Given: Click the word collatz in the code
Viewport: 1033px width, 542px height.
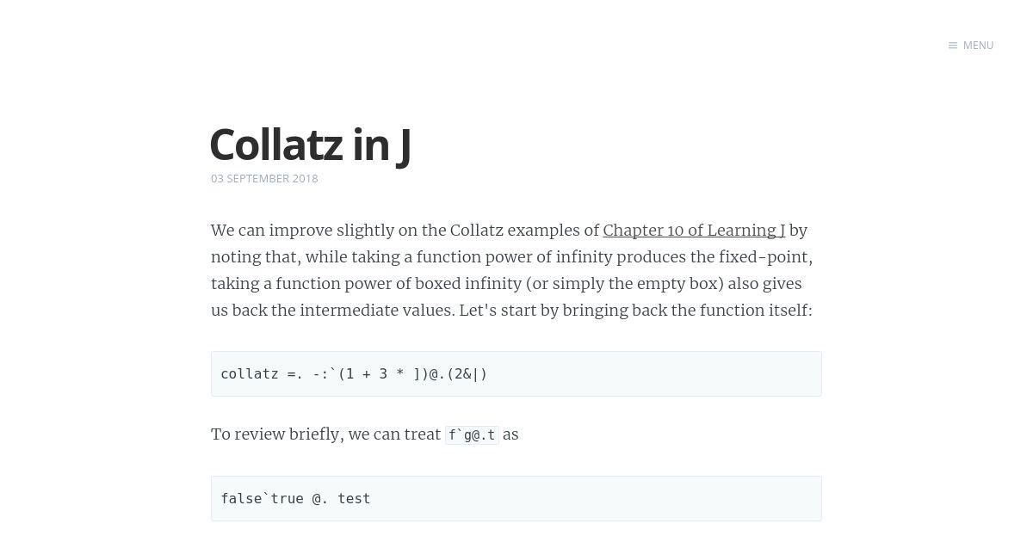Looking at the screenshot, I should [x=250, y=374].
